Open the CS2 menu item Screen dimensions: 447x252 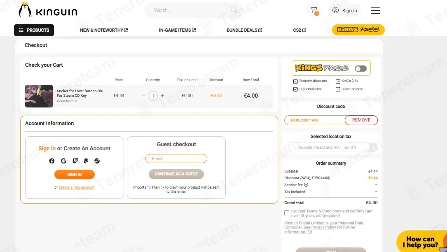pos(300,30)
